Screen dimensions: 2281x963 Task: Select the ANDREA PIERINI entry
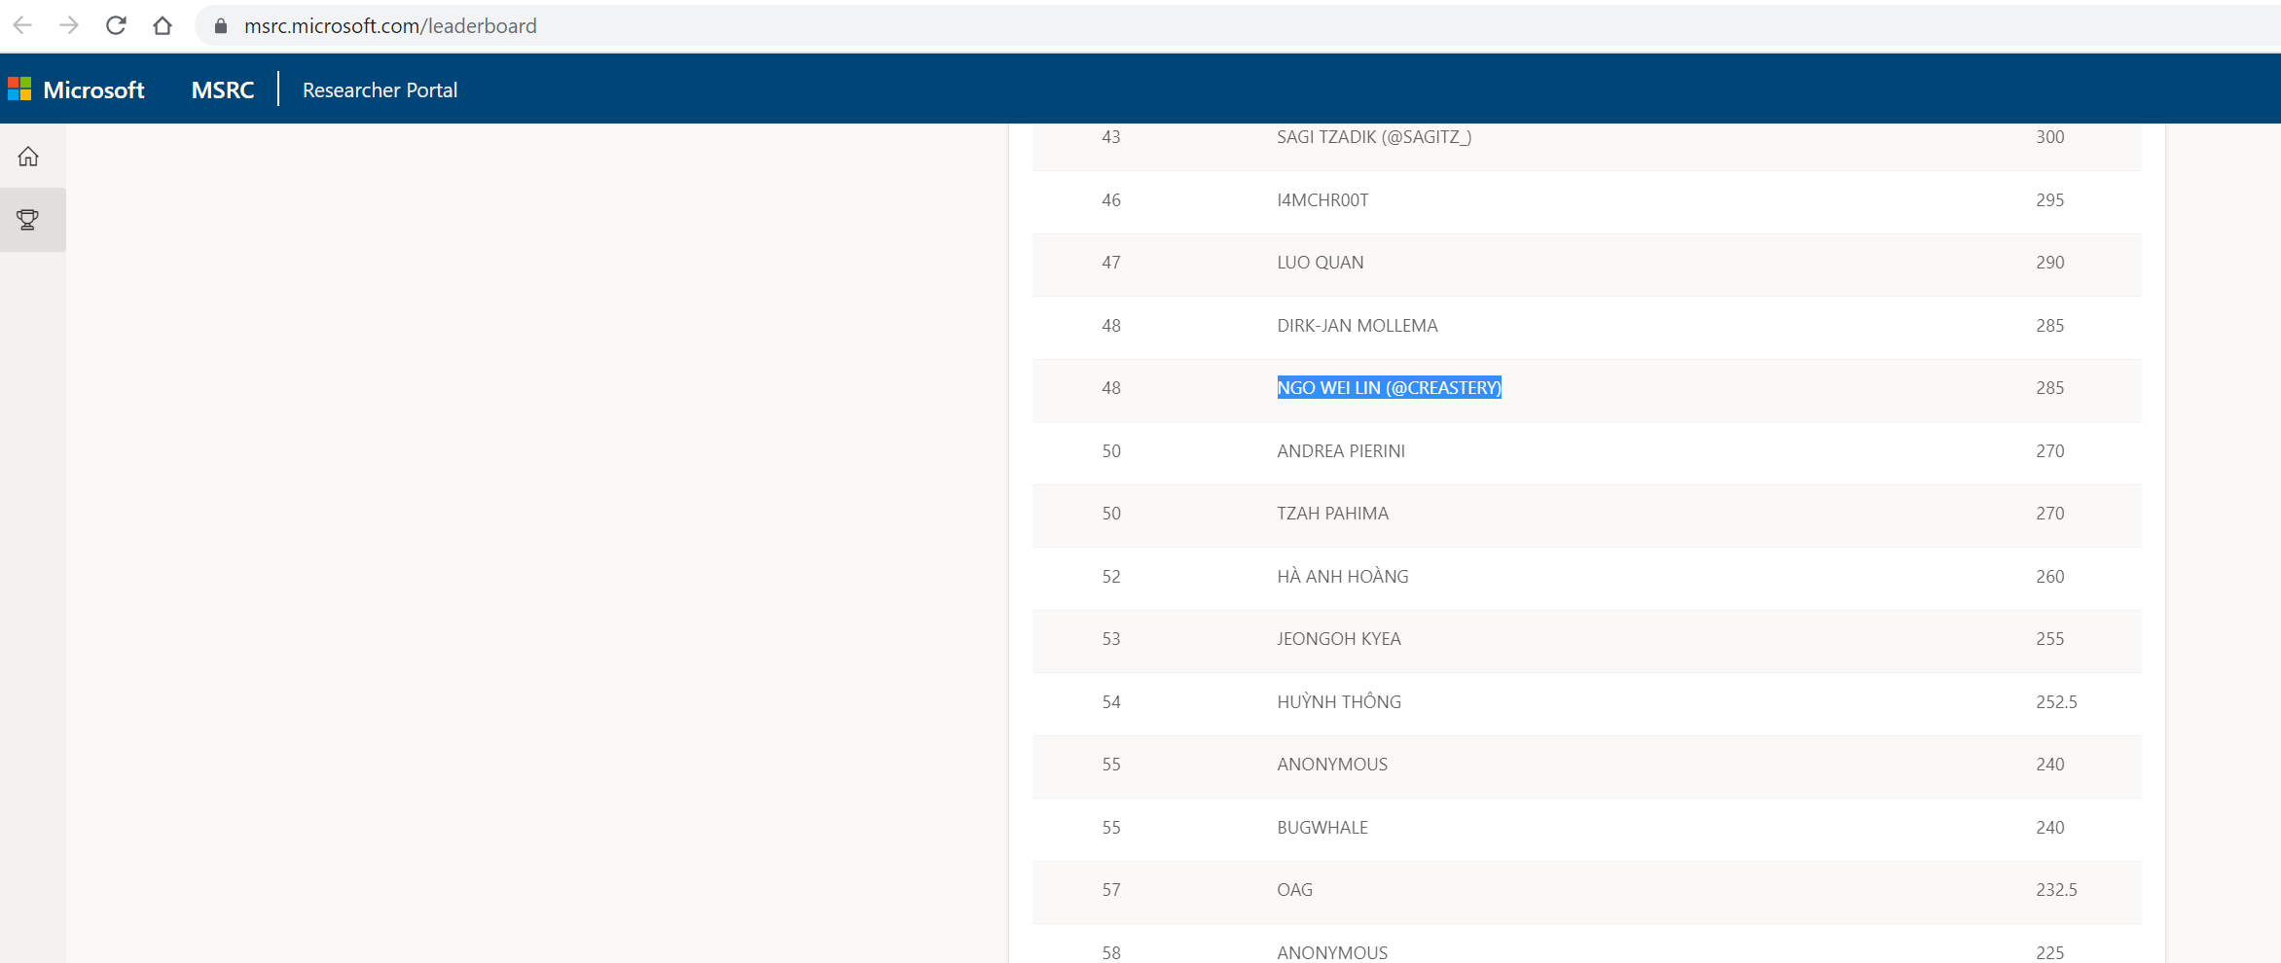coord(1342,450)
